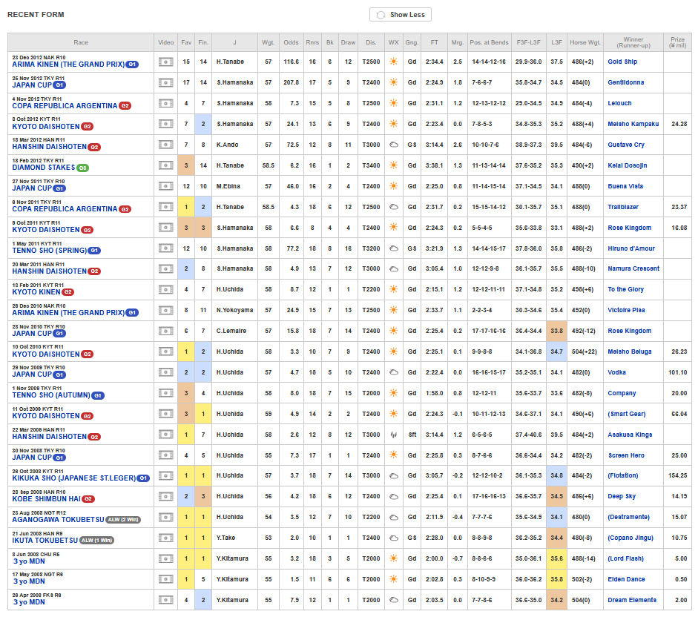Open winner Meisho Kampaku link

coord(633,124)
